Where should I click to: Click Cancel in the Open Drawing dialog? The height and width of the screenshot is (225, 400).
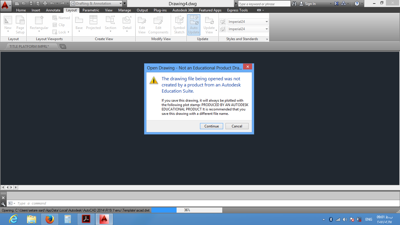(x=237, y=126)
